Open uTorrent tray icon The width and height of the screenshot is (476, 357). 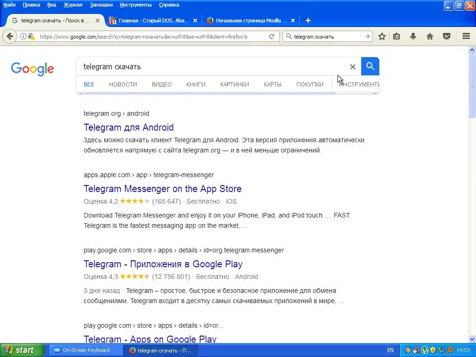pos(425,350)
